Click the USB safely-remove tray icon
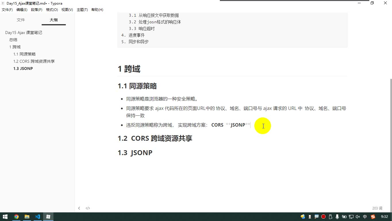This screenshot has height=221, width=392. click(330, 217)
